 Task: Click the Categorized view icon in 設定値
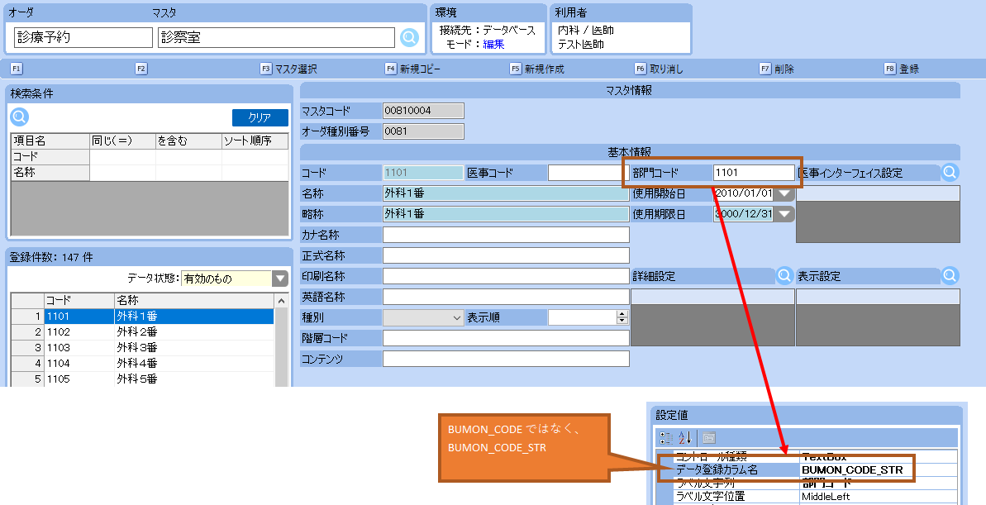pos(666,438)
